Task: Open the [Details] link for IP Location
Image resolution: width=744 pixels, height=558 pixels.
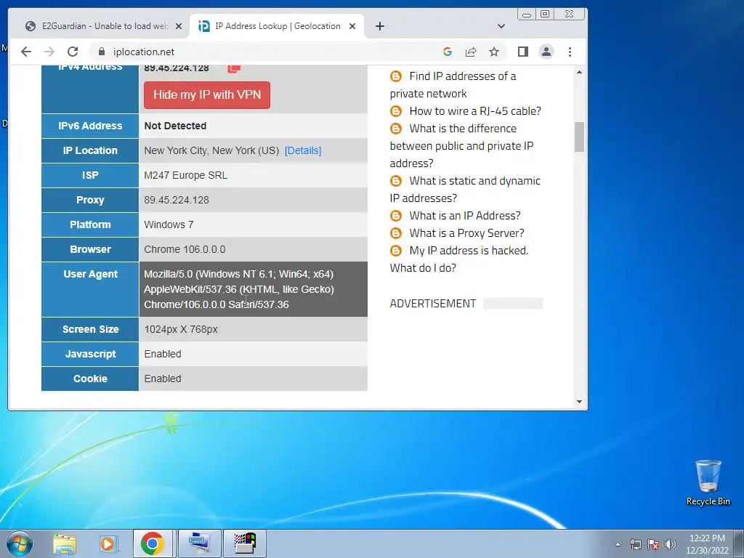Action: (x=303, y=150)
